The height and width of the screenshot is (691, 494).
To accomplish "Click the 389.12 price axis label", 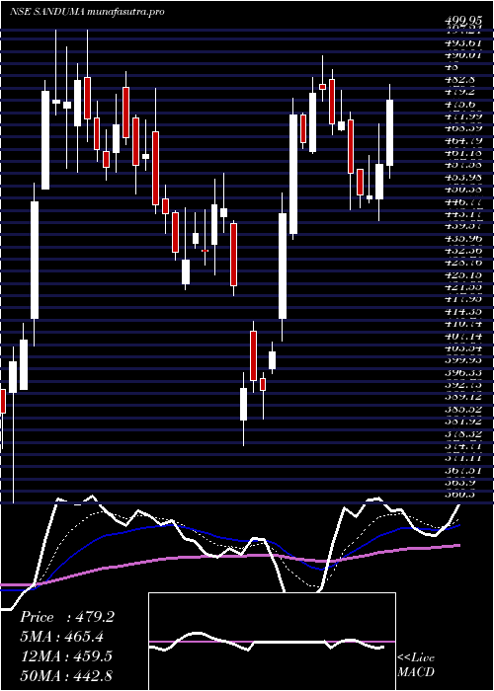I will click(465, 397).
